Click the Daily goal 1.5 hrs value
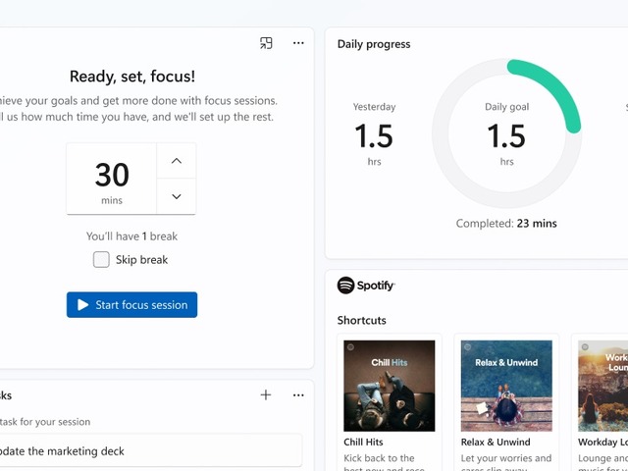Screen dimensions: 628x471 pos(506,135)
